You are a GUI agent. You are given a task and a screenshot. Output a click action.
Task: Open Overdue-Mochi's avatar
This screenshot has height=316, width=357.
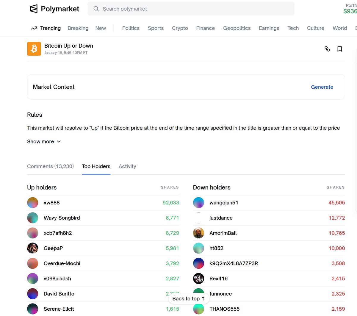point(33,263)
